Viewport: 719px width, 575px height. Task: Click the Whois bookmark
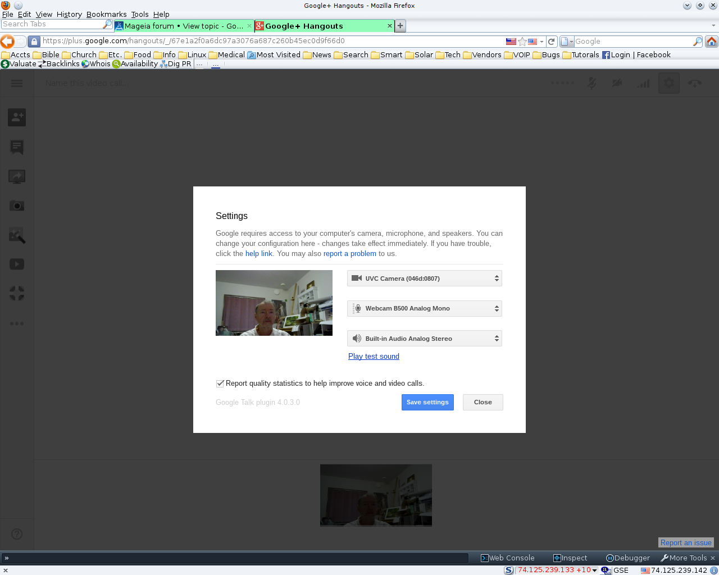click(96, 64)
